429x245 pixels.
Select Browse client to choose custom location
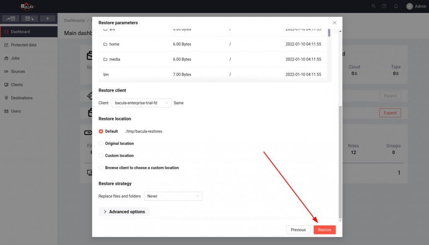pos(101,168)
